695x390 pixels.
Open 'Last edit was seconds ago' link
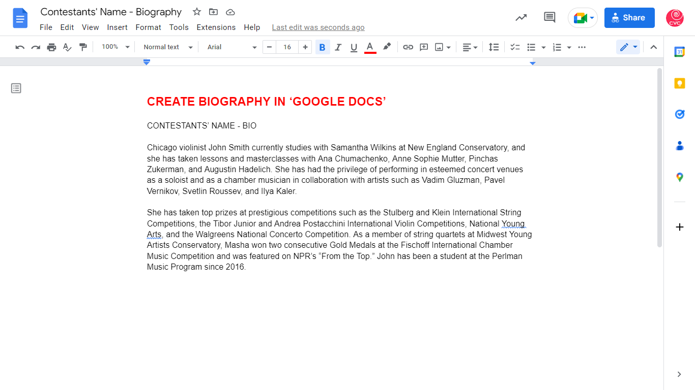point(318,27)
